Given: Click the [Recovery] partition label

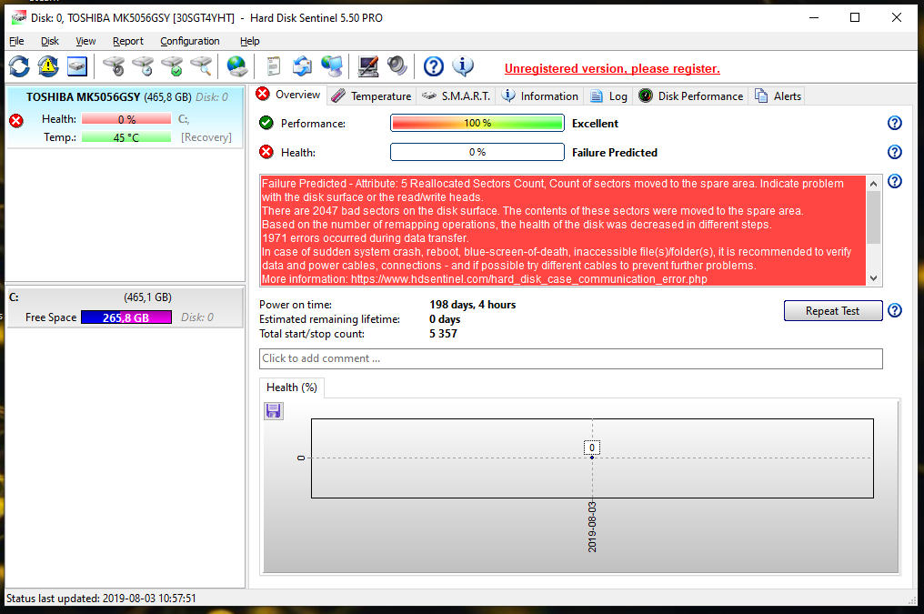Looking at the screenshot, I should tap(206, 137).
